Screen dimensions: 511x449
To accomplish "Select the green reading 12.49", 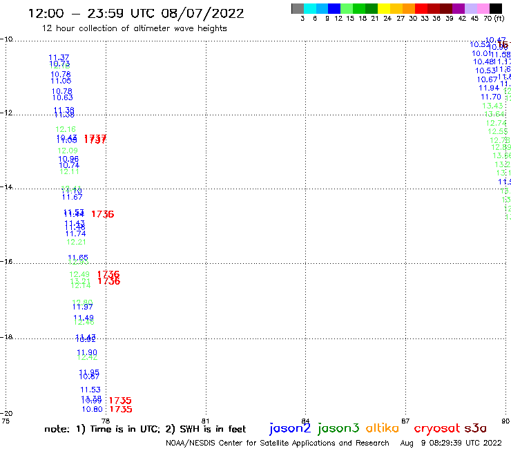I will (x=79, y=274).
